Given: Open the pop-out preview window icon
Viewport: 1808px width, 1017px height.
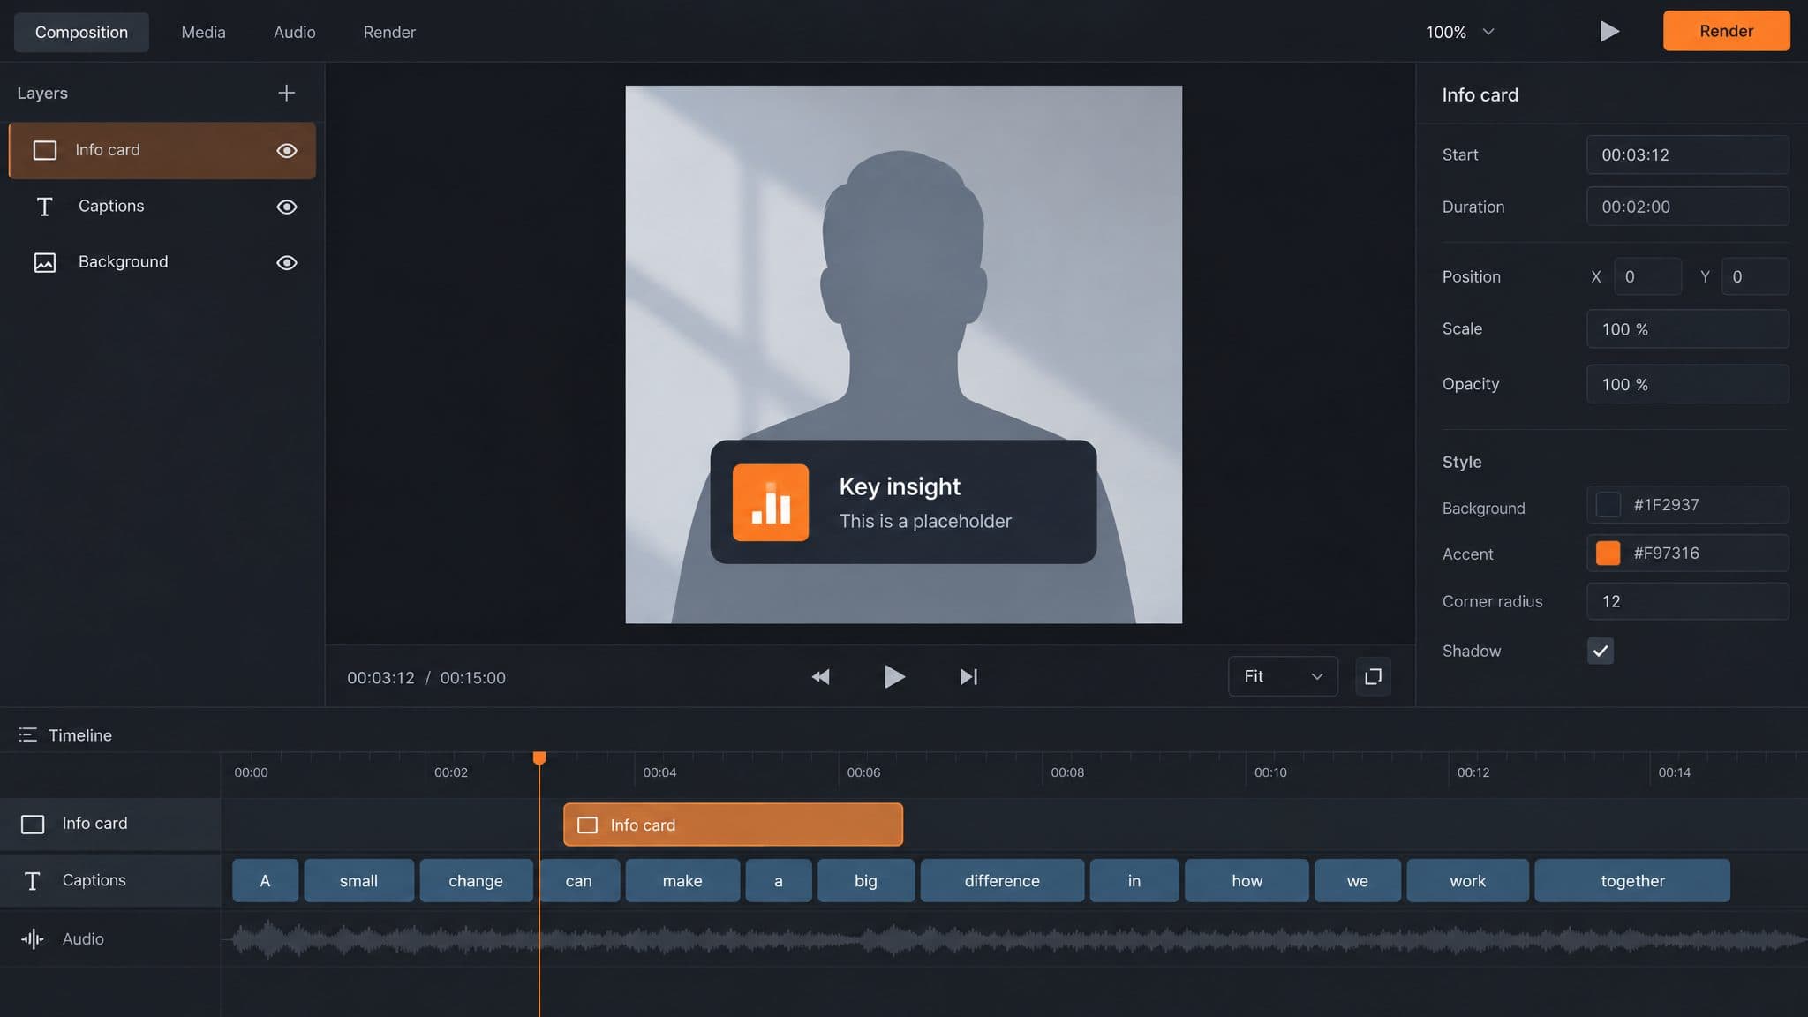Looking at the screenshot, I should 1373,677.
